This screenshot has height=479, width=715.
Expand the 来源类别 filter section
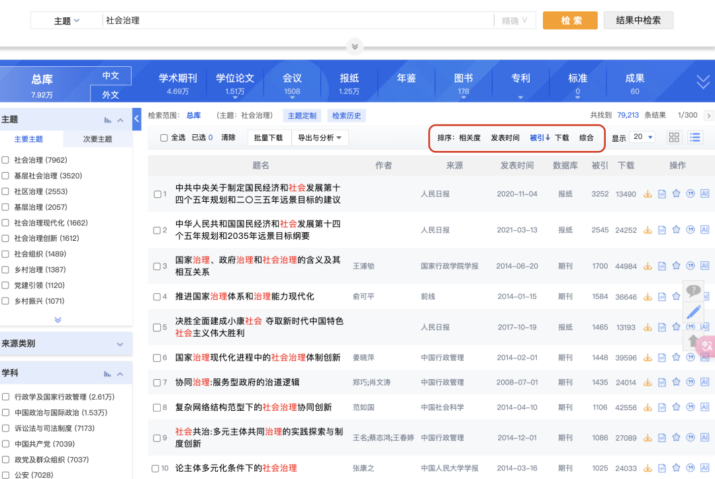click(120, 344)
